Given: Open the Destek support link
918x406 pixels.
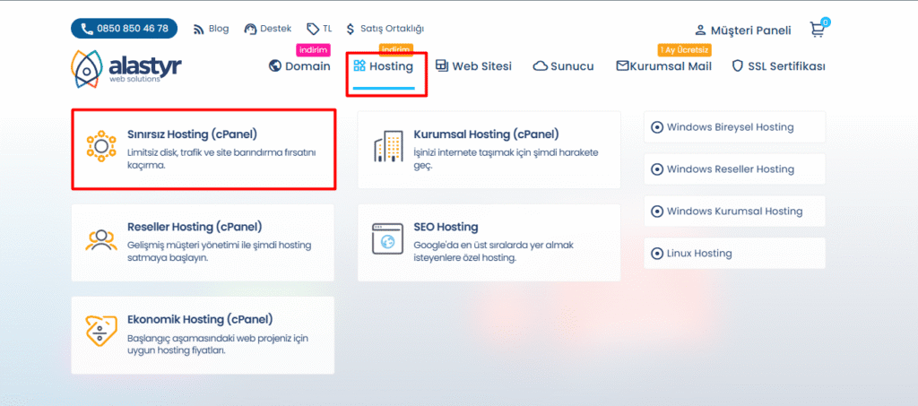Looking at the screenshot, I should [276, 29].
